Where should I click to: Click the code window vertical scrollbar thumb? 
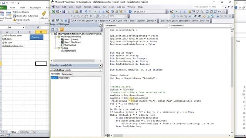tap(232, 62)
